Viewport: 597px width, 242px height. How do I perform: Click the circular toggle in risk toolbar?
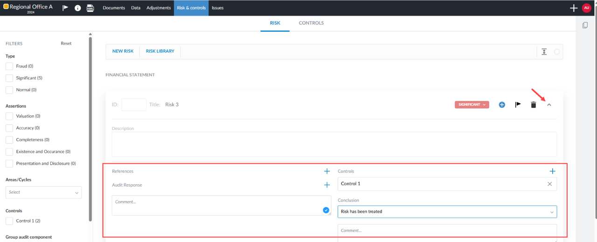tap(557, 52)
